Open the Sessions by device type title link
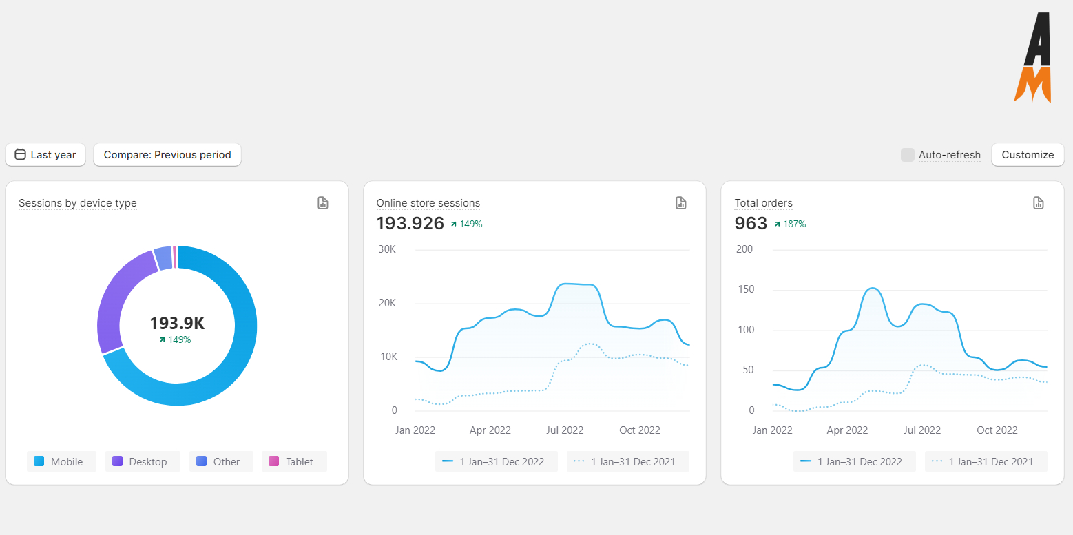The height and width of the screenshot is (535, 1073). click(78, 203)
